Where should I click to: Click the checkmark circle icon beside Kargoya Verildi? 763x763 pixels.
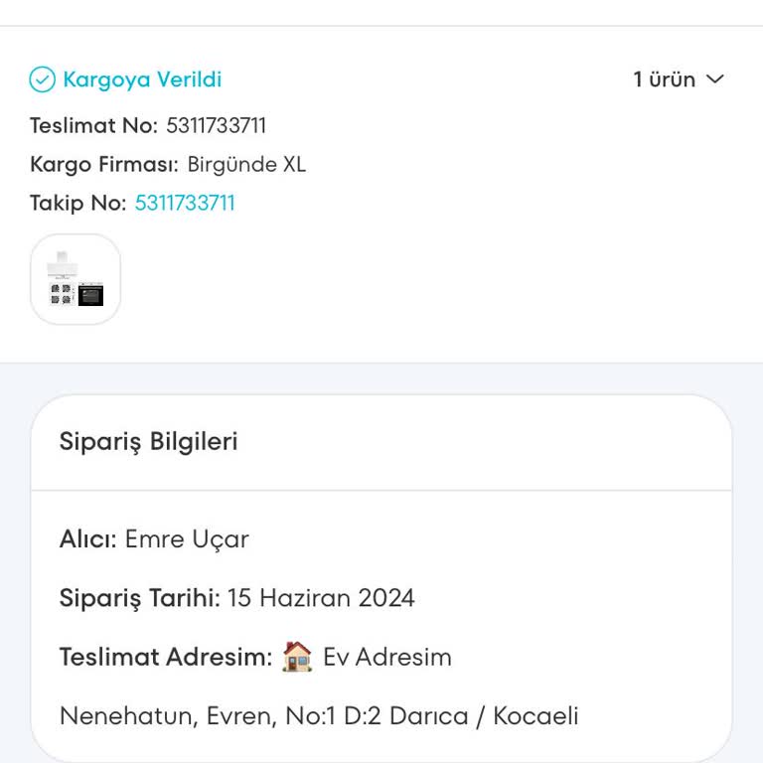tap(42, 79)
